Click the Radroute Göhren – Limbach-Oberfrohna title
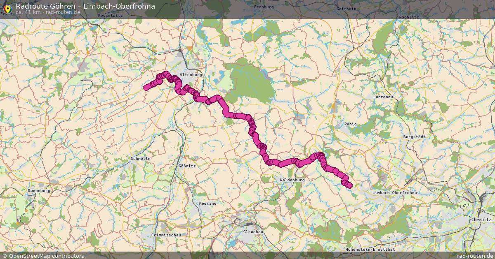The width and height of the screenshot is (495, 259). 85,6
